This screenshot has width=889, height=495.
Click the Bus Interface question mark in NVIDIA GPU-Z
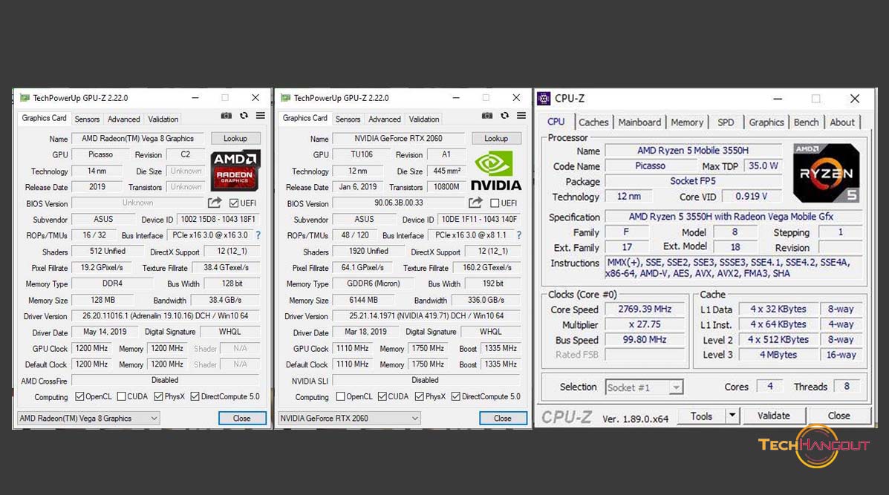tap(519, 235)
